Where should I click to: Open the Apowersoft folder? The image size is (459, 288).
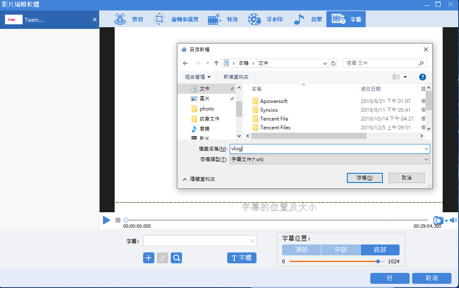(x=273, y=101)
